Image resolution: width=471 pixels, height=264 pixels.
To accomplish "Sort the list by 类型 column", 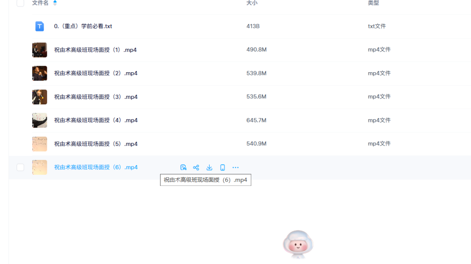I will click(x=373, y=3).
